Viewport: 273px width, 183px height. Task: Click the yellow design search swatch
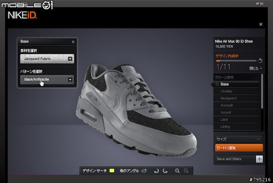tap(112, 171)
